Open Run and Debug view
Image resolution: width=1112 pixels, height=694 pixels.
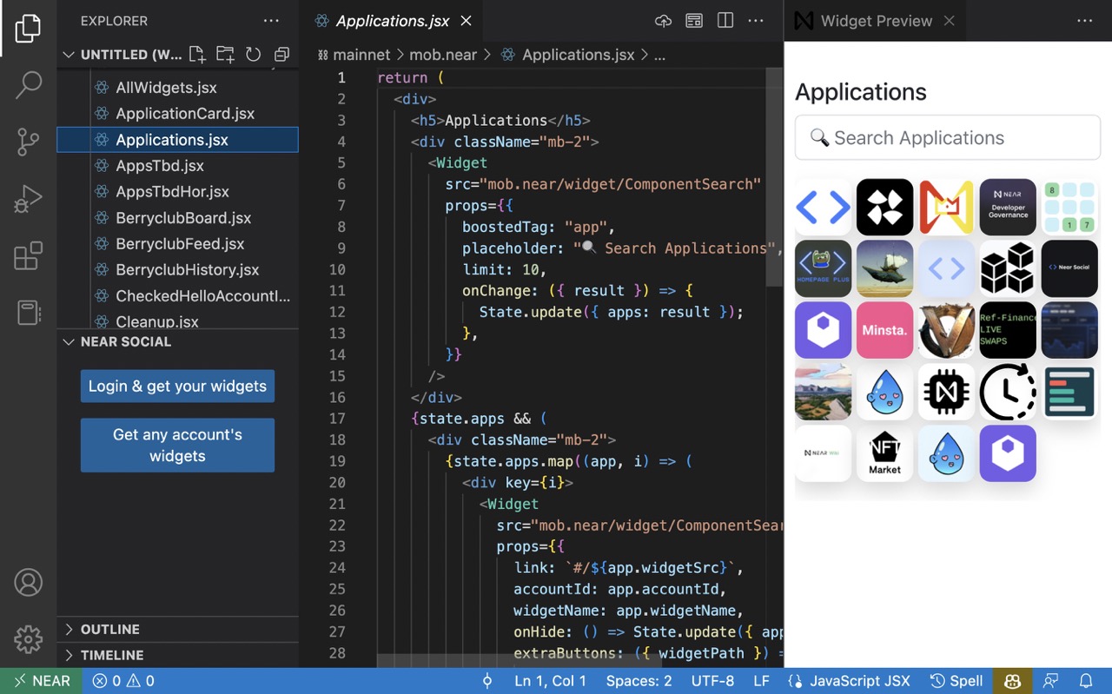(x=28, y=199)
